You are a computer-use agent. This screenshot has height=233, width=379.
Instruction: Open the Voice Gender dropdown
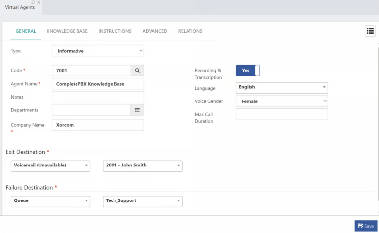tap(281, 101)
